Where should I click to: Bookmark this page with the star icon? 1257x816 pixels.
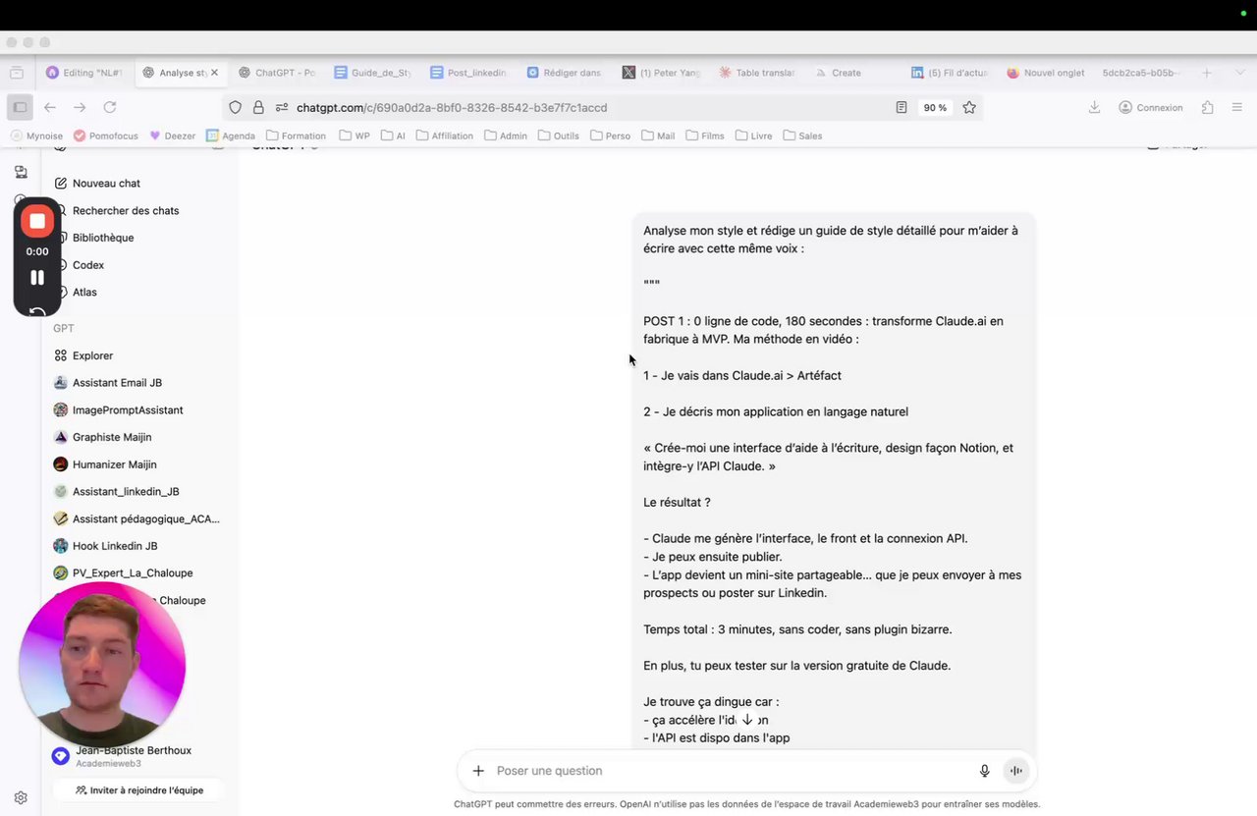[x=969, y=107]
